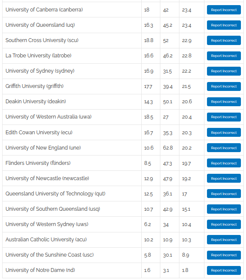
Task: Report Southern Cross University data incorrect
Action: coord(224,40)
